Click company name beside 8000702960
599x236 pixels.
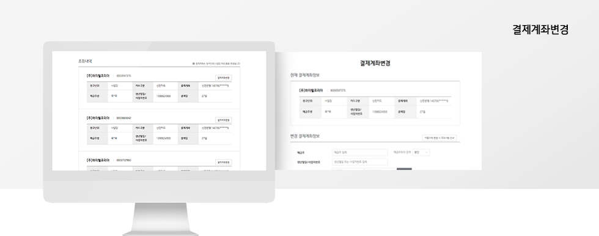(x=98, y=160)
